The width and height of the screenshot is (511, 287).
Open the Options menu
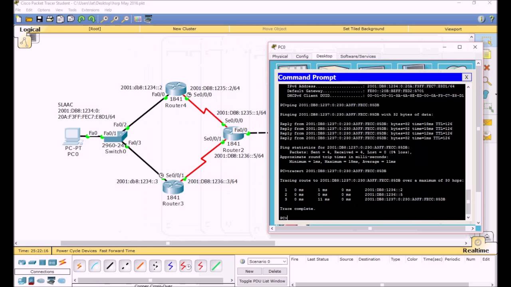(44, 10)
